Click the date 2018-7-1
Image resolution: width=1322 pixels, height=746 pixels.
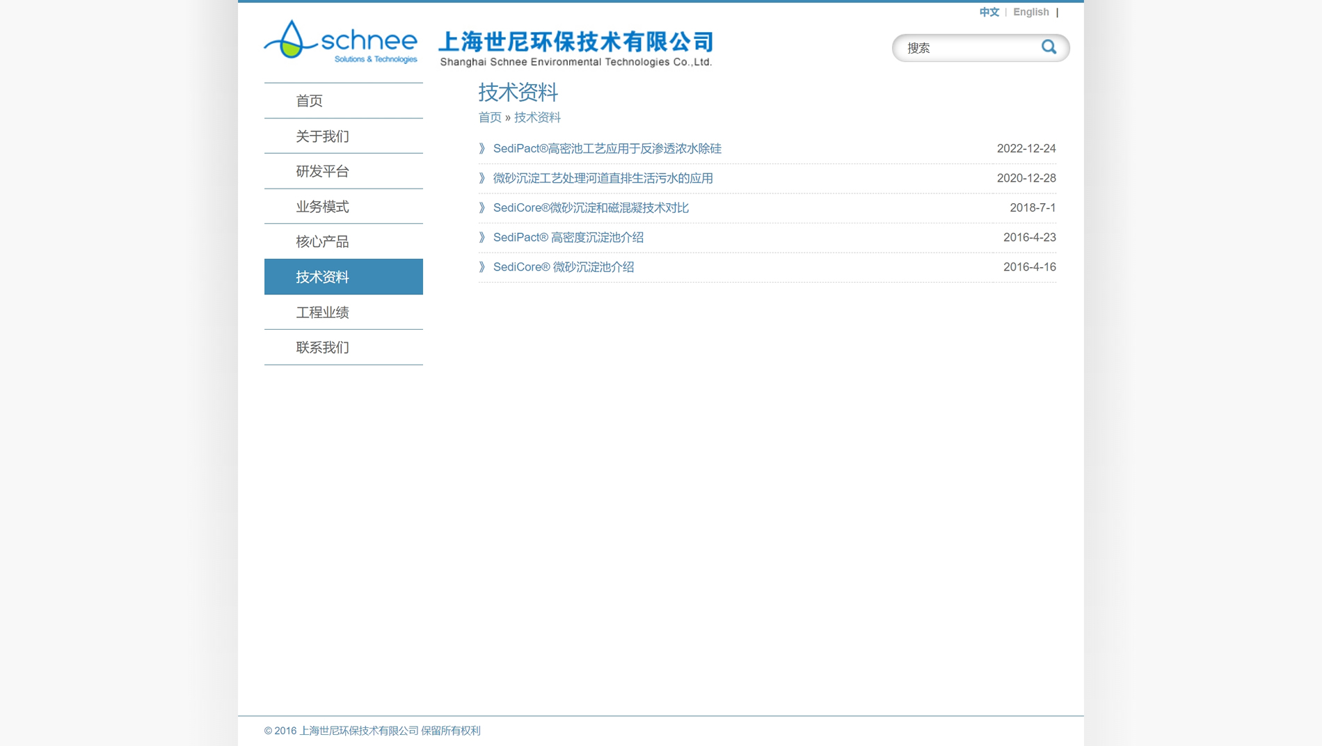point(1033,207)
